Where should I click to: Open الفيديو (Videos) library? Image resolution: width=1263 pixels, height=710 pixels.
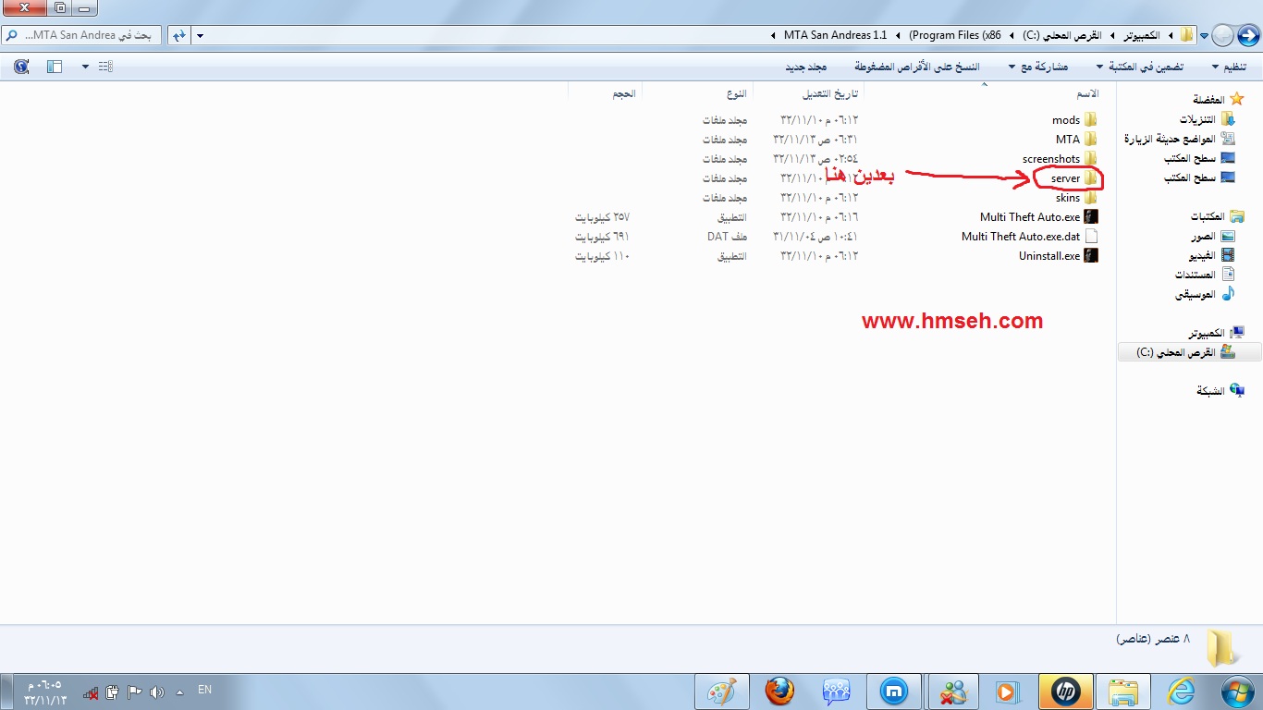(x=1201, y=255)
